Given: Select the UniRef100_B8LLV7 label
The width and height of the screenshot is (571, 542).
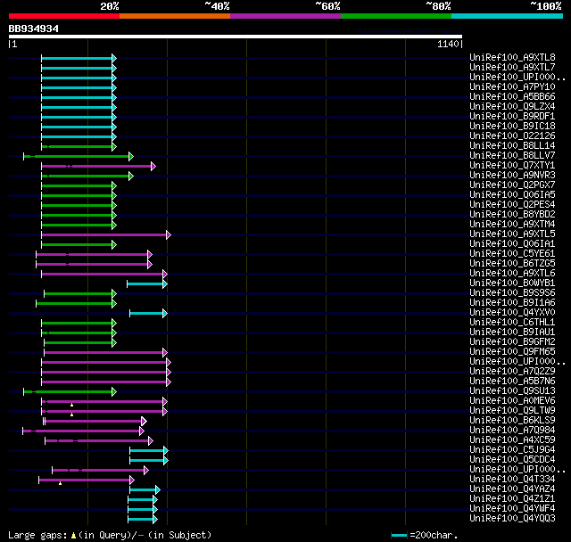Looking at the screenshot, I should (512, 156).
